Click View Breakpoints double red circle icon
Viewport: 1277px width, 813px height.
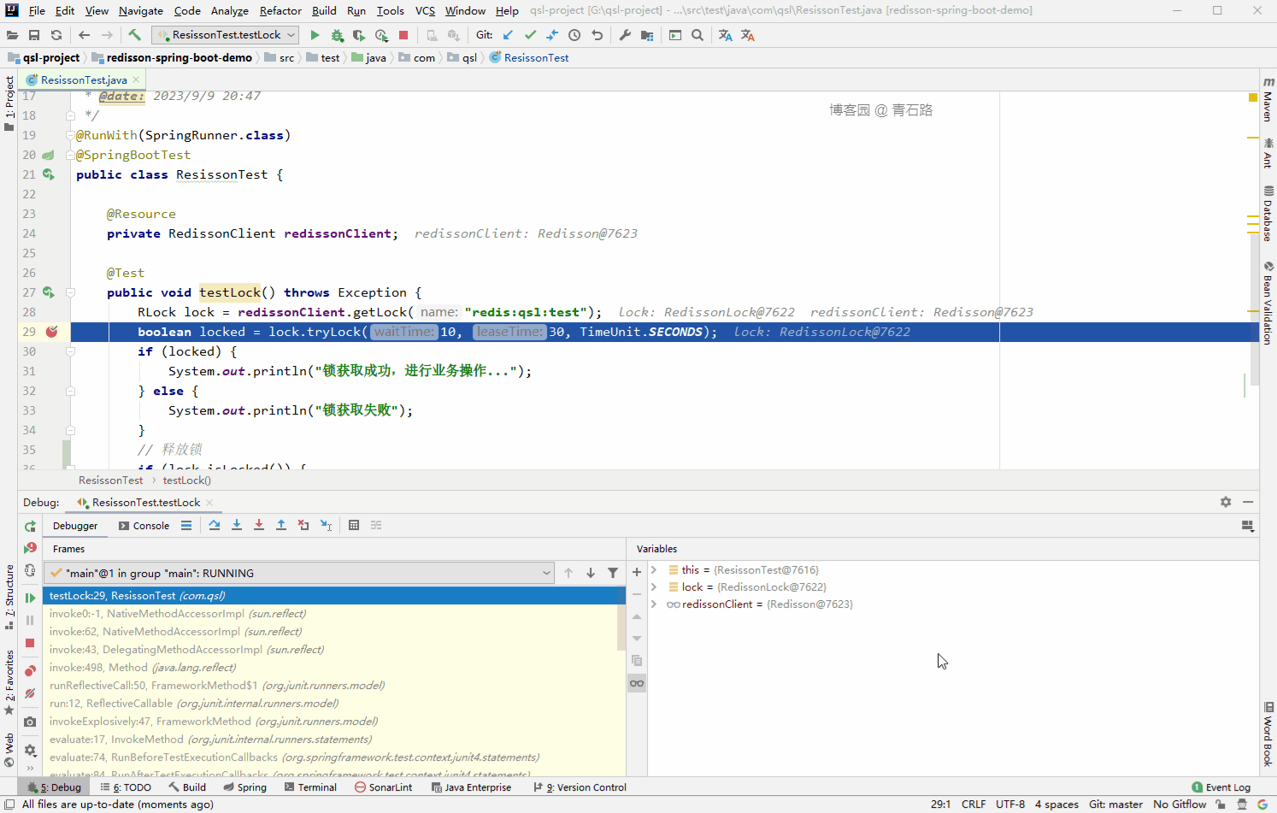click(x=30, y=671)
